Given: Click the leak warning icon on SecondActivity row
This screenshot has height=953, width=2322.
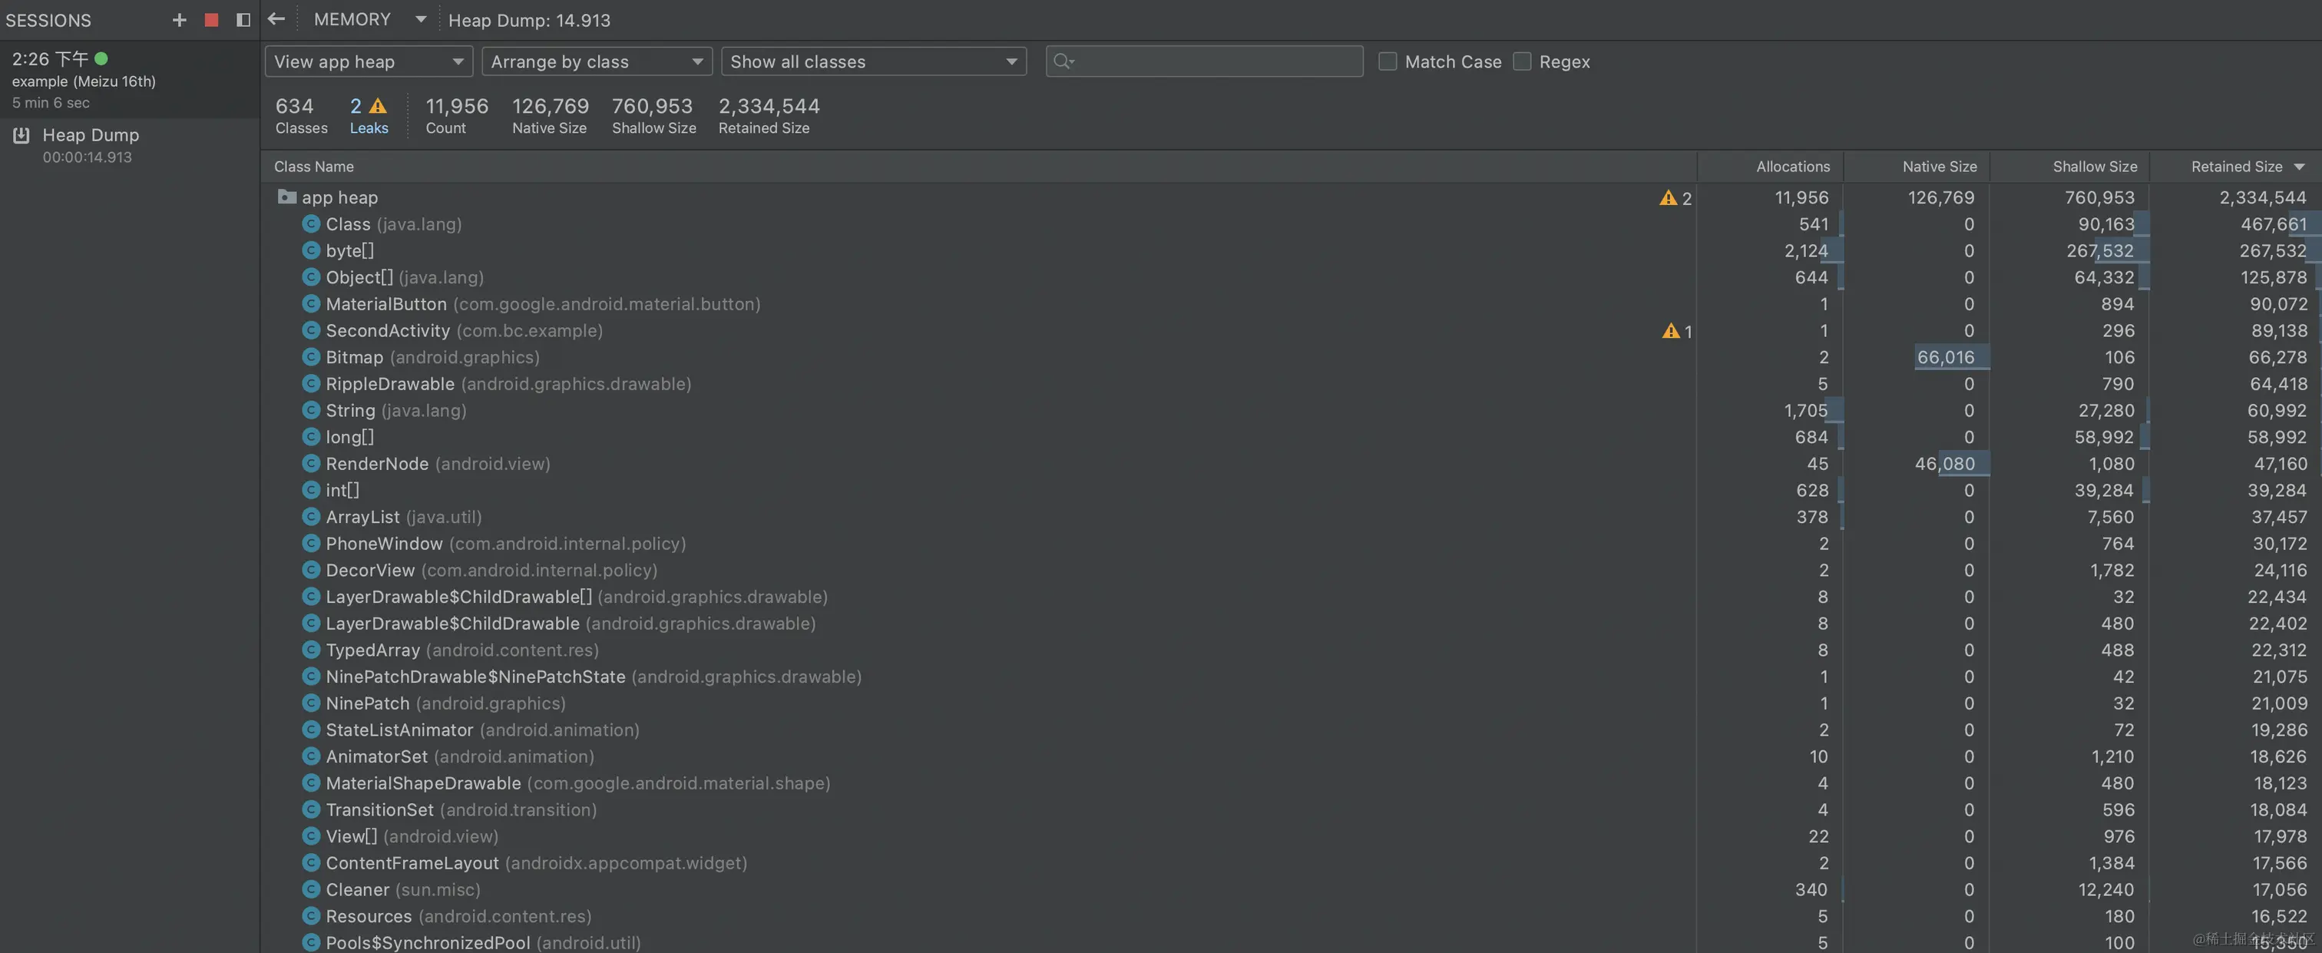Looking at the screenshot, I should [x=1670, y=331].
